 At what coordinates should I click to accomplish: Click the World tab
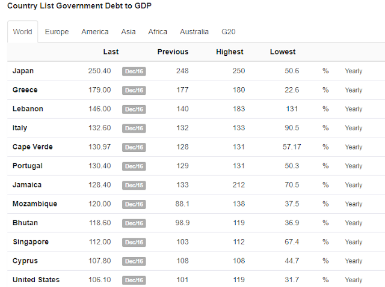[x=23, y=32]
